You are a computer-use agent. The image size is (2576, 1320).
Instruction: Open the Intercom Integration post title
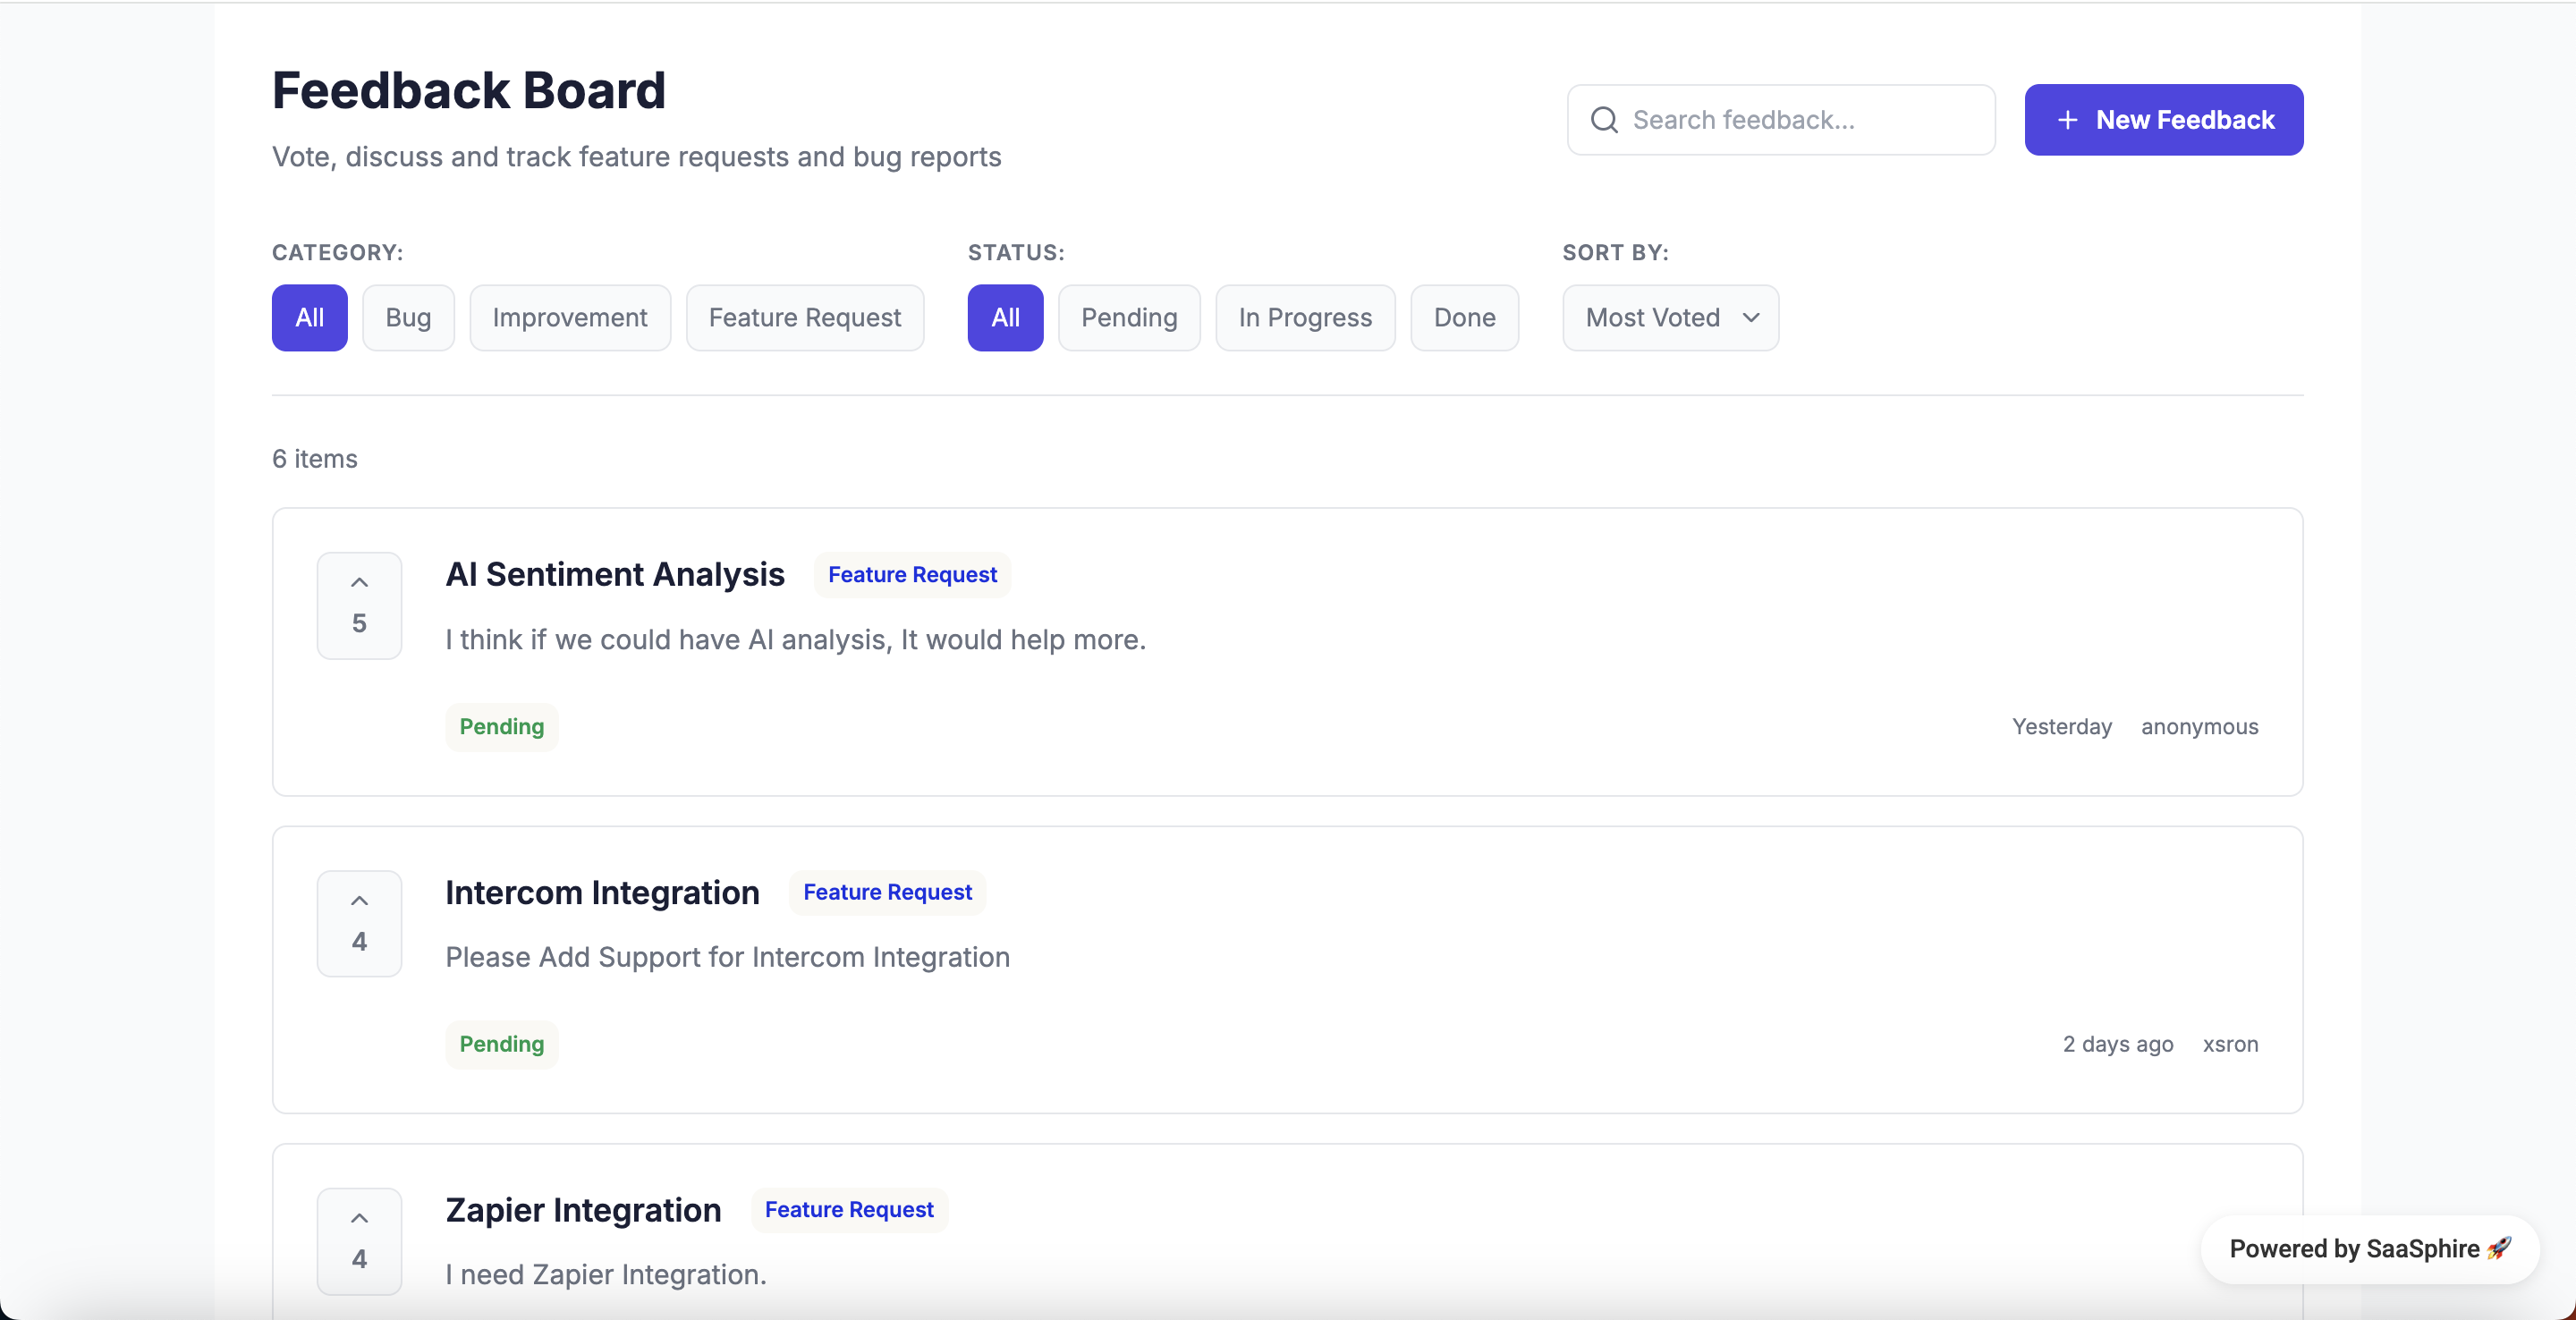602,892
